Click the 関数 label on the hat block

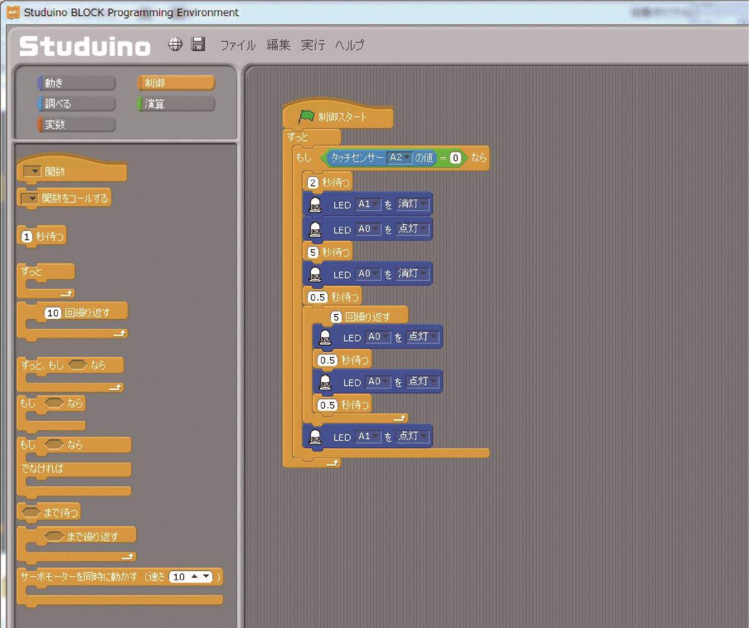(55, 172)
